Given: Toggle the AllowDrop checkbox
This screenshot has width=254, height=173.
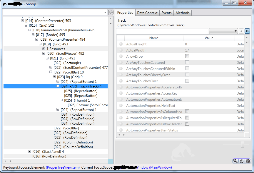Looking at the screenshot, I should pos(187,56).
